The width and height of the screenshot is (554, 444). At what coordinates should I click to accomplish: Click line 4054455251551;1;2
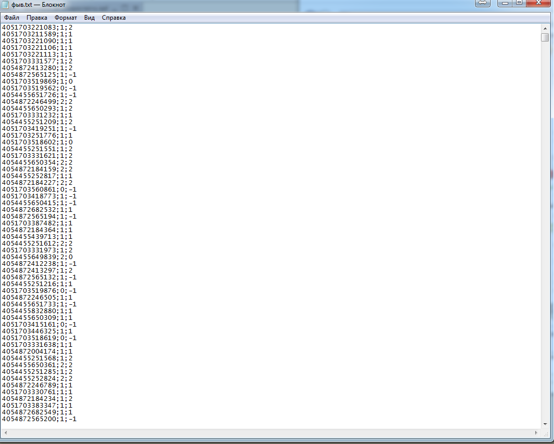37,149
